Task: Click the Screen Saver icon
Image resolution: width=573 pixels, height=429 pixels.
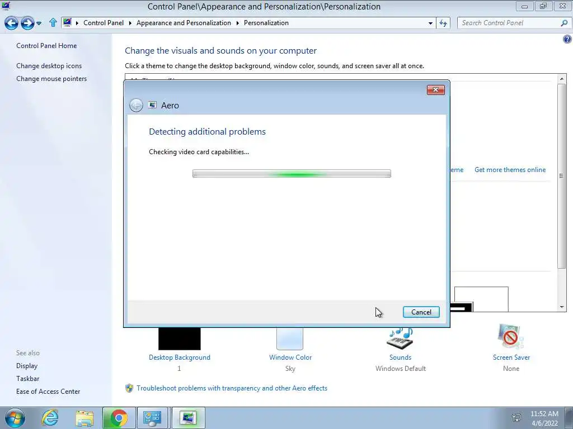Action: click(x=510, y=337)
